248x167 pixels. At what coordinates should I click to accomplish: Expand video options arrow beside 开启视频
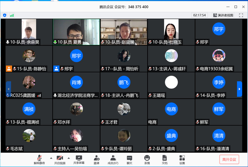point(68,158)
